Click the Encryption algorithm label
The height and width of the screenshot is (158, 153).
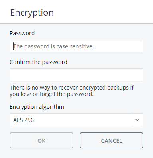point(37,107)
